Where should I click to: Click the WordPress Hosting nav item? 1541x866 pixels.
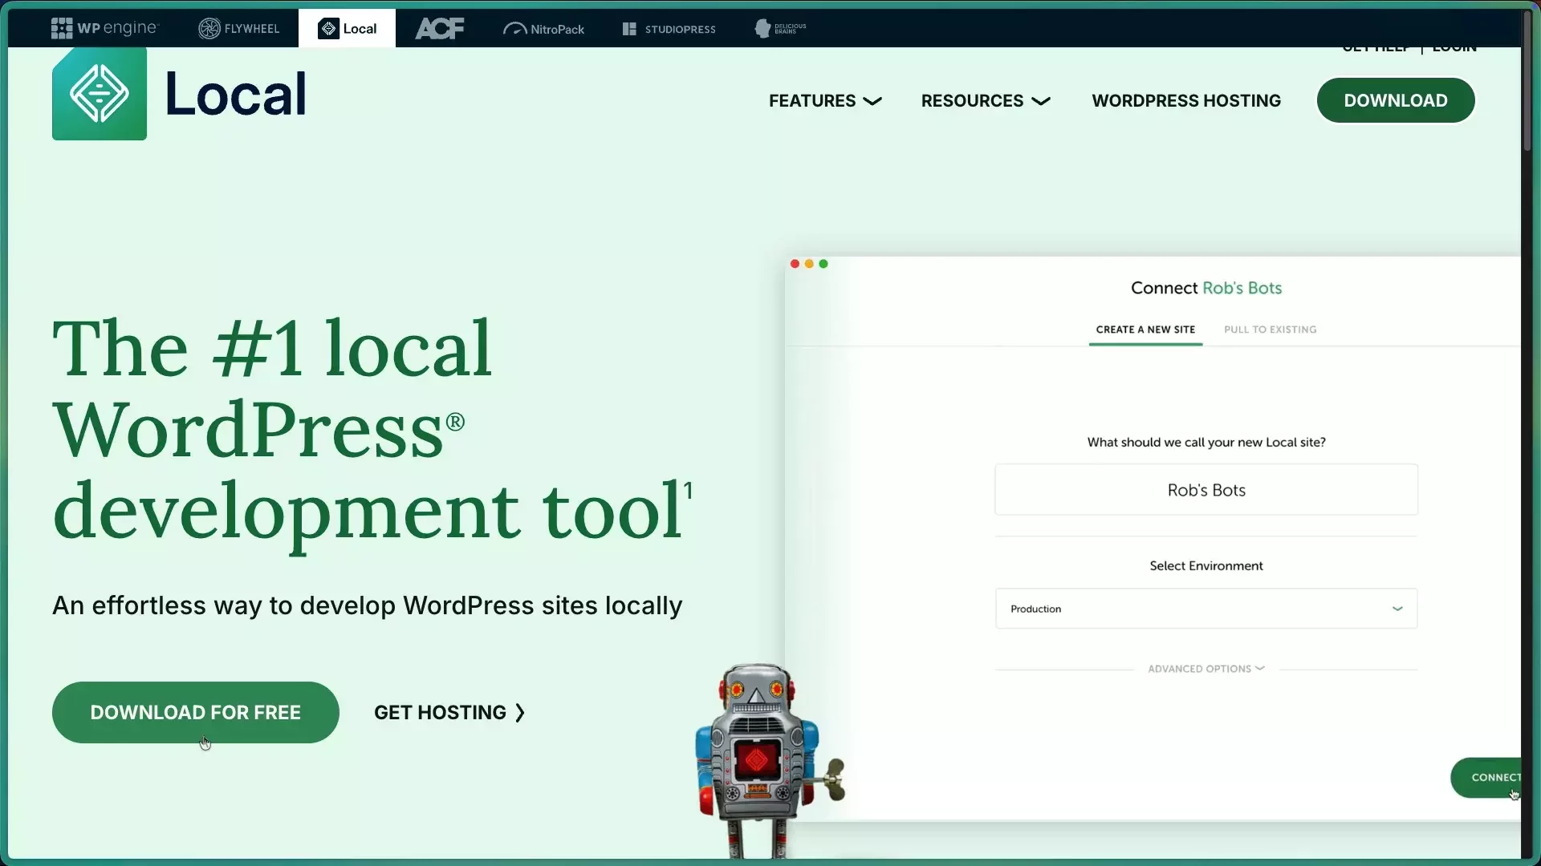click(1186, 100)
